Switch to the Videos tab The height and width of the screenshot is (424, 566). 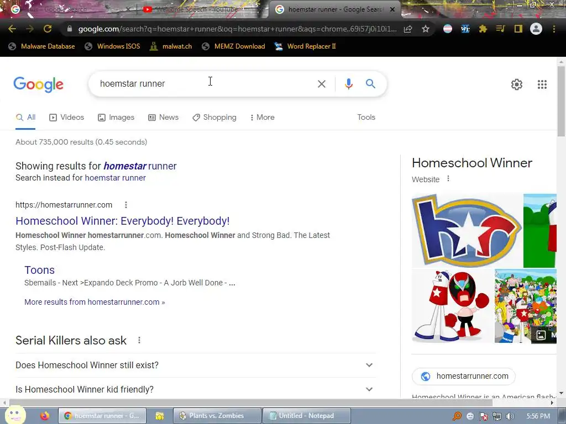(67, 117)
